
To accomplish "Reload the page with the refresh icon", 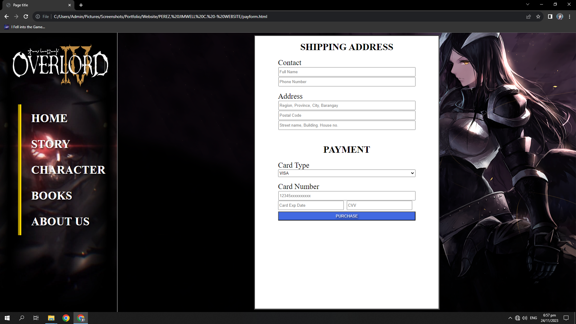I will click(26, 16).
